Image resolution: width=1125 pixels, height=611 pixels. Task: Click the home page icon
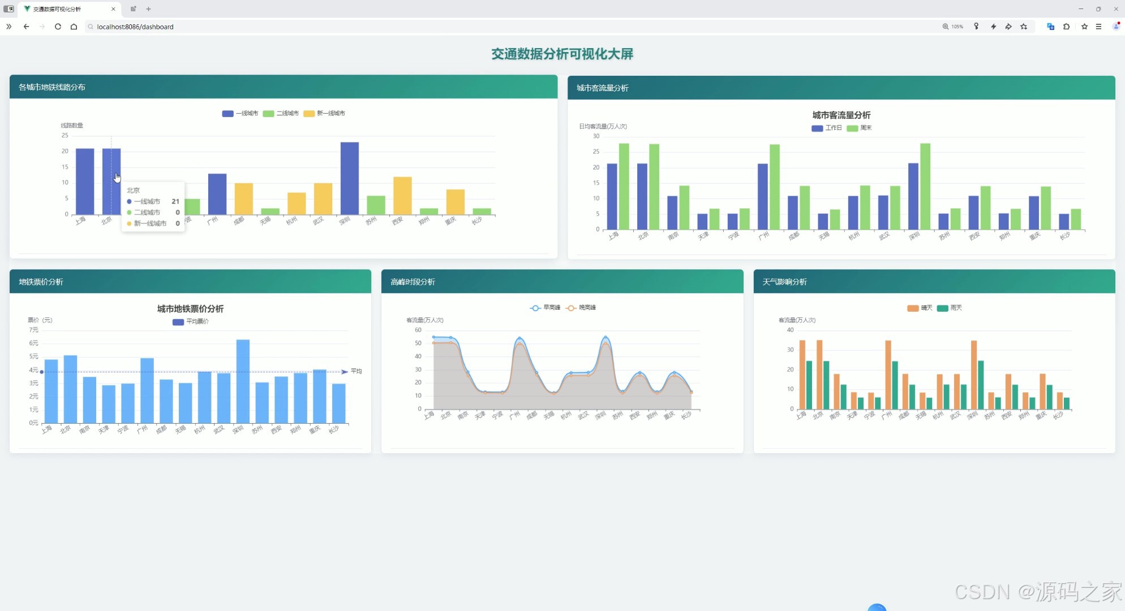[74, 27]
